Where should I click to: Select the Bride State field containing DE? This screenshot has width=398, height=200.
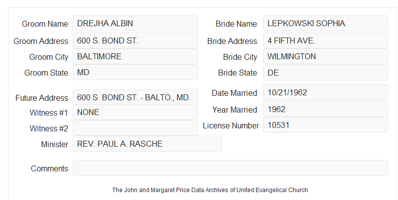(325, 73)
